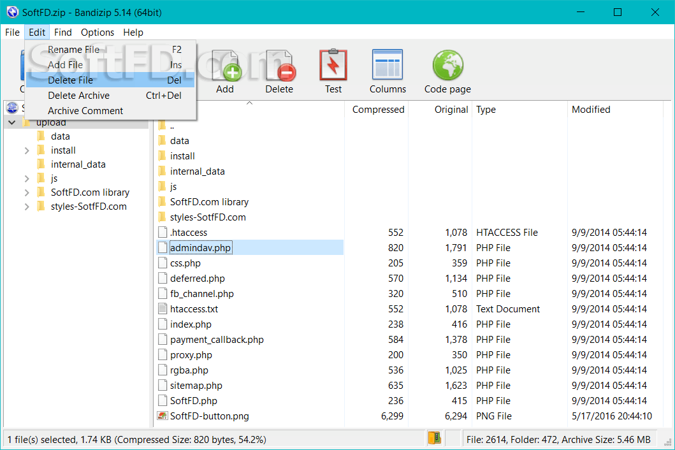Click SoftFD.com library folder icon in list
This screenshot has width=675, height=450.
pos(163,202)
